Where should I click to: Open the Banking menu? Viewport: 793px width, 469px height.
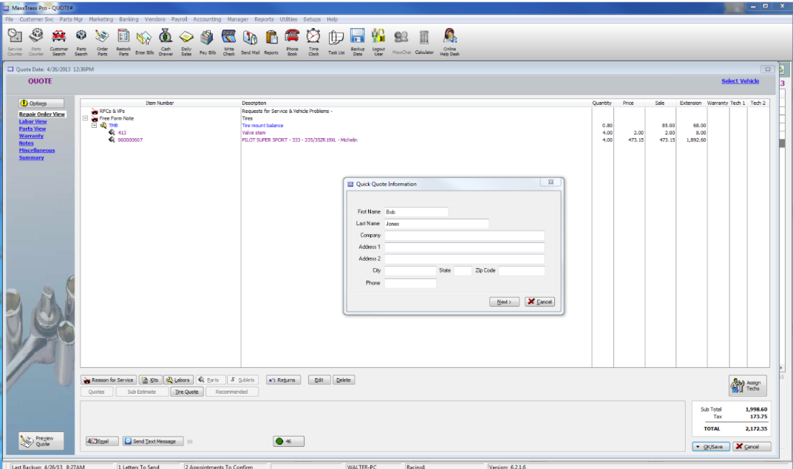[x=129, y=19]
